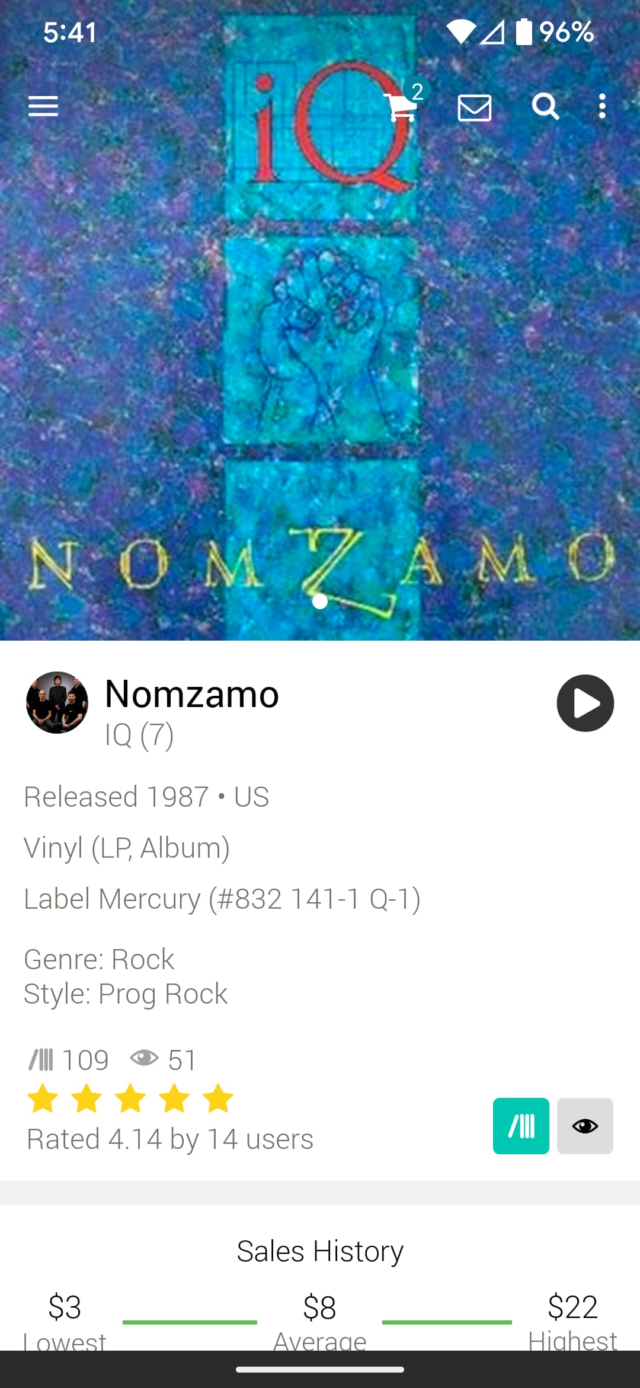The width and height of the screenshot is (640, 1388).
Task: Tap the Nomzamo album cover image
Action: 320,320
